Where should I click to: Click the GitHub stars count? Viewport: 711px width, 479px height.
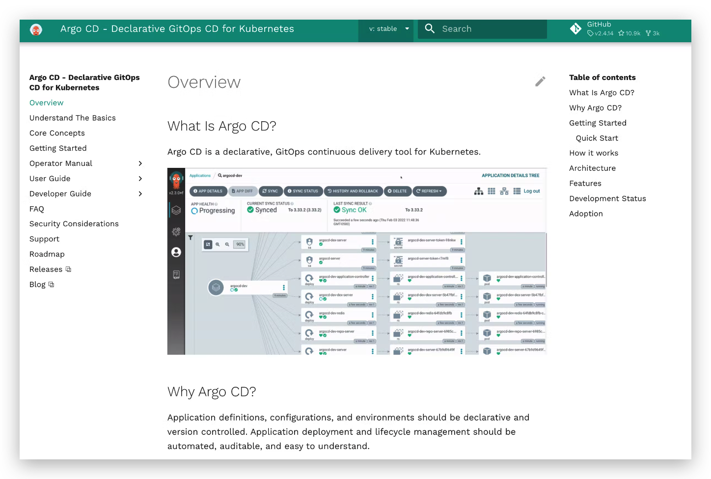tap(629, 33)
